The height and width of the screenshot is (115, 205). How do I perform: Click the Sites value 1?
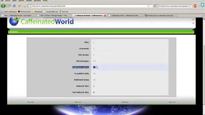click(x=94, y=42)
